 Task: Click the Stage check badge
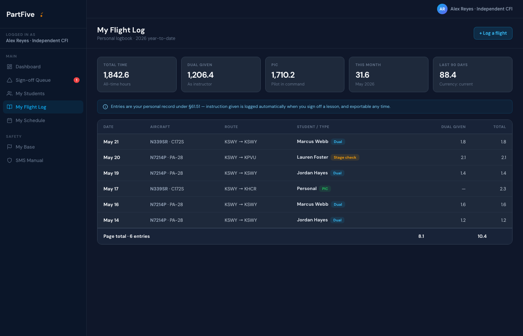[345, 158]
